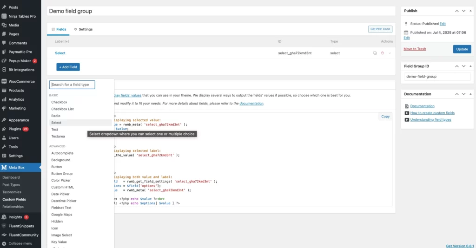Open Insights menu
The image size is (476, 248).
coord(15,217)
